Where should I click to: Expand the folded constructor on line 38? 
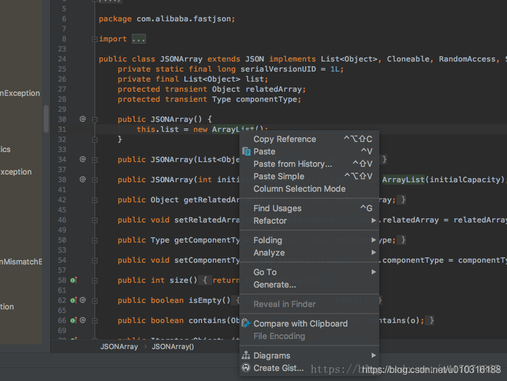(95, 180)
